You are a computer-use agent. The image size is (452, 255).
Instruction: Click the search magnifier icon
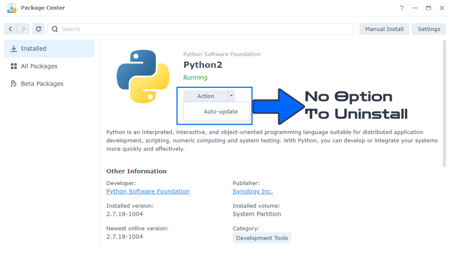point(54,29)
